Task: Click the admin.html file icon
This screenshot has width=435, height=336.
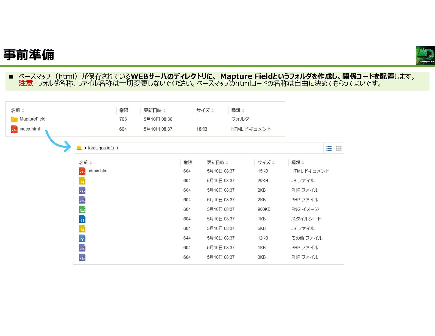Action: click(82, 171)
